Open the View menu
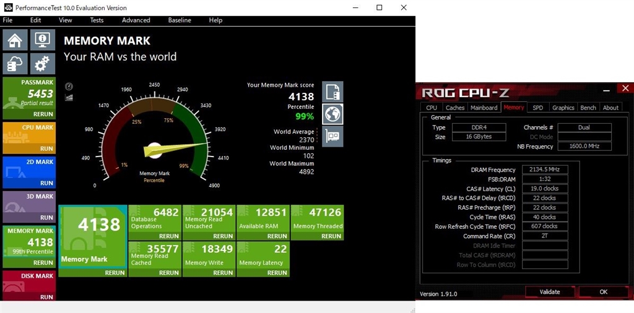 point(65,20)
